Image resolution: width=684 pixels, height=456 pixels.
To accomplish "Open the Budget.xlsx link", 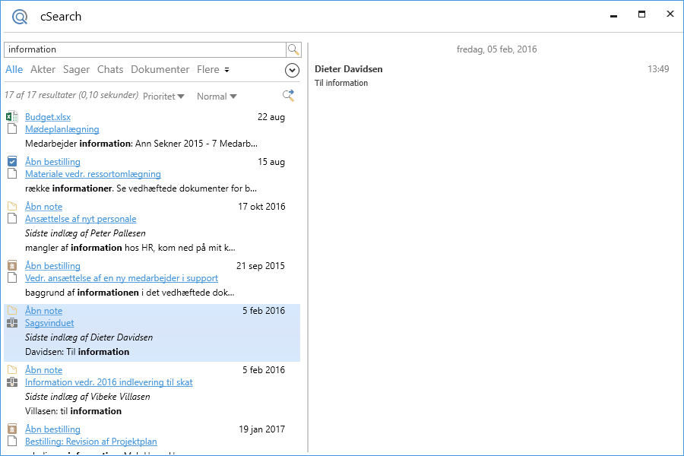I will [48, 117].
